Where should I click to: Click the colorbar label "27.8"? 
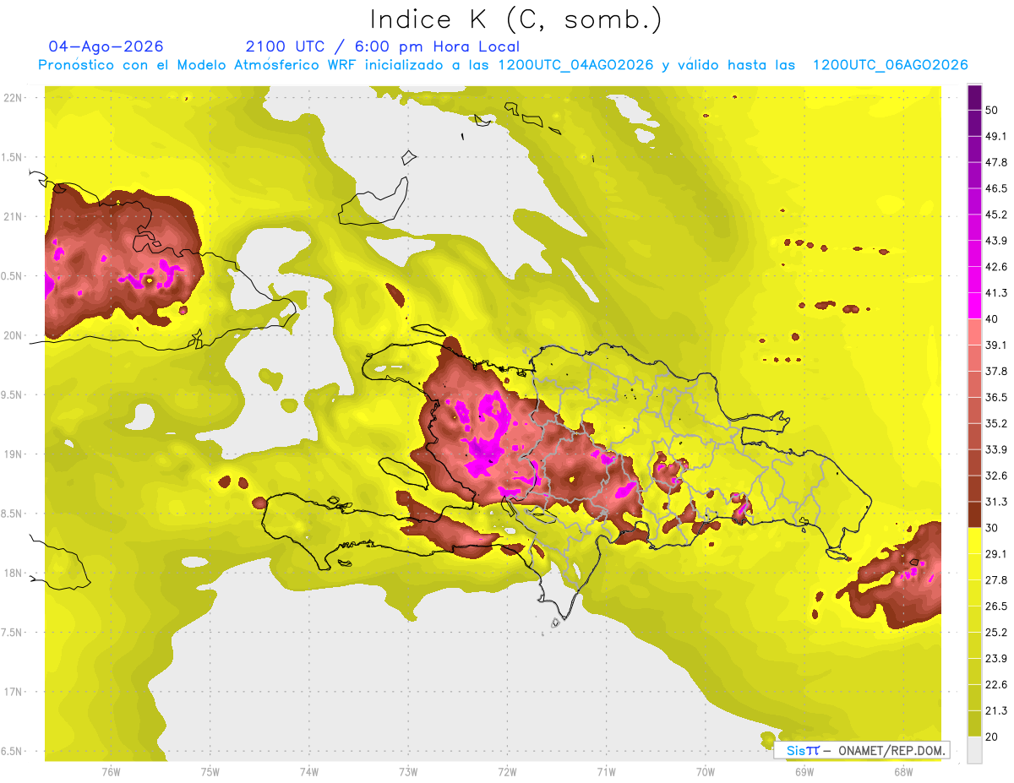[x=996, y=580]
